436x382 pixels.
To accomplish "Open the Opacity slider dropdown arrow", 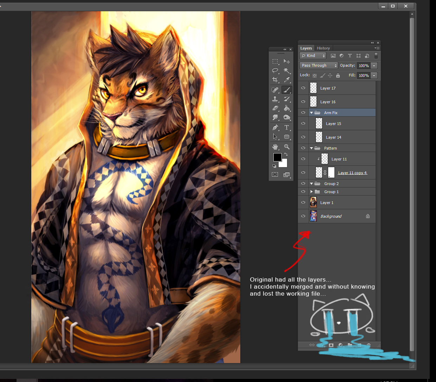I will click(374, 66).
